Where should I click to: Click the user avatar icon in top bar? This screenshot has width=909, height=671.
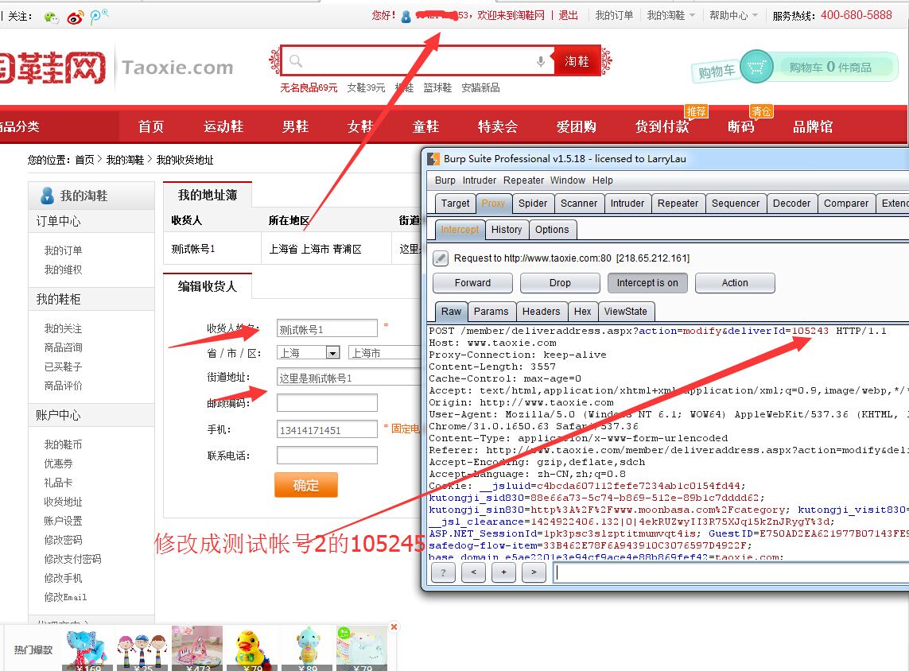pos(406,16)
